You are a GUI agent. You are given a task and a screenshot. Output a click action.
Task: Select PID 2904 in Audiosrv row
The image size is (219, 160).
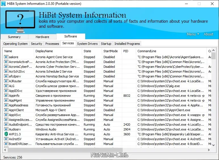pyautogui.click(x=127, y=129)
